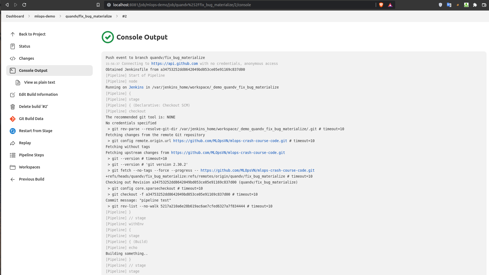Click the Changes code-bracket icon

click(13, 58)
